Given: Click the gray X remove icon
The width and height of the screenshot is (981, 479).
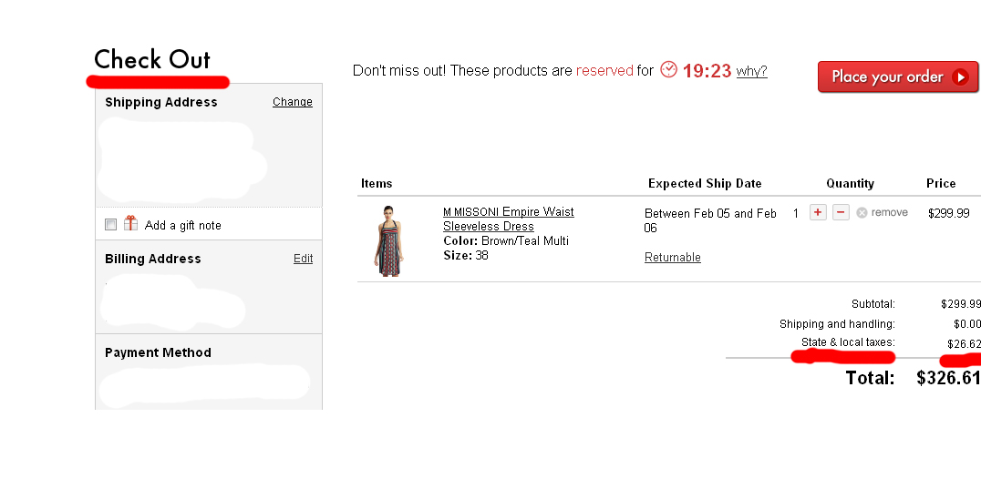Looking at the screenshot, I should coord(862,213).
